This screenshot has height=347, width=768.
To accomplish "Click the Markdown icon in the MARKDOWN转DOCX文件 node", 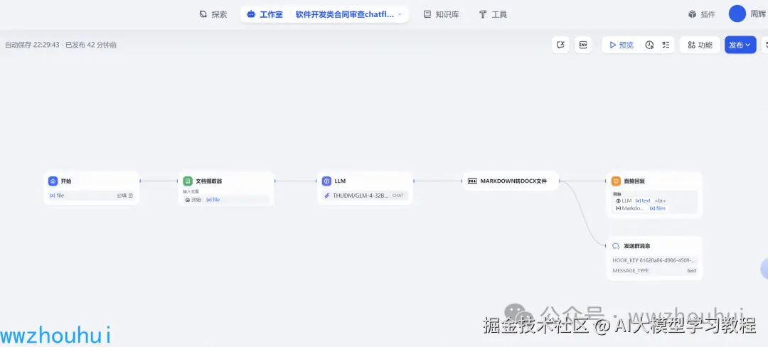I will pyautogui.click(x=473, y=181).
